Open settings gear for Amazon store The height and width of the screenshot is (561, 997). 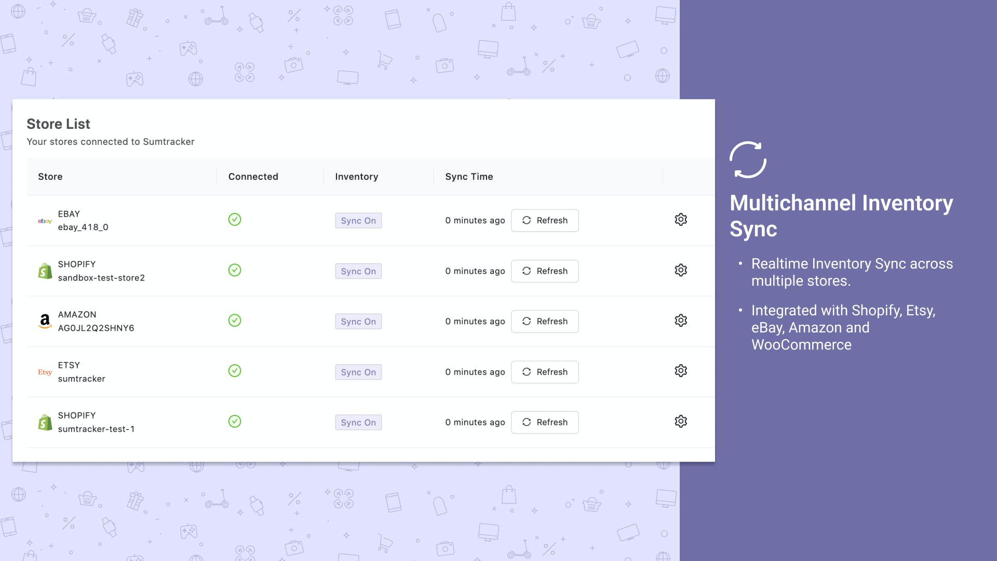coord(681,320)
